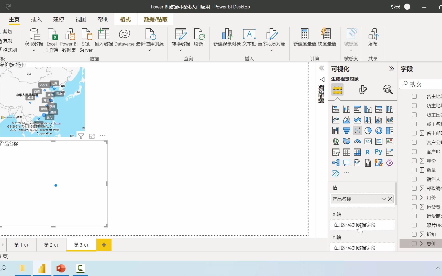Select the line chart visual icon
442x276 pixels.
click(336, 120)
